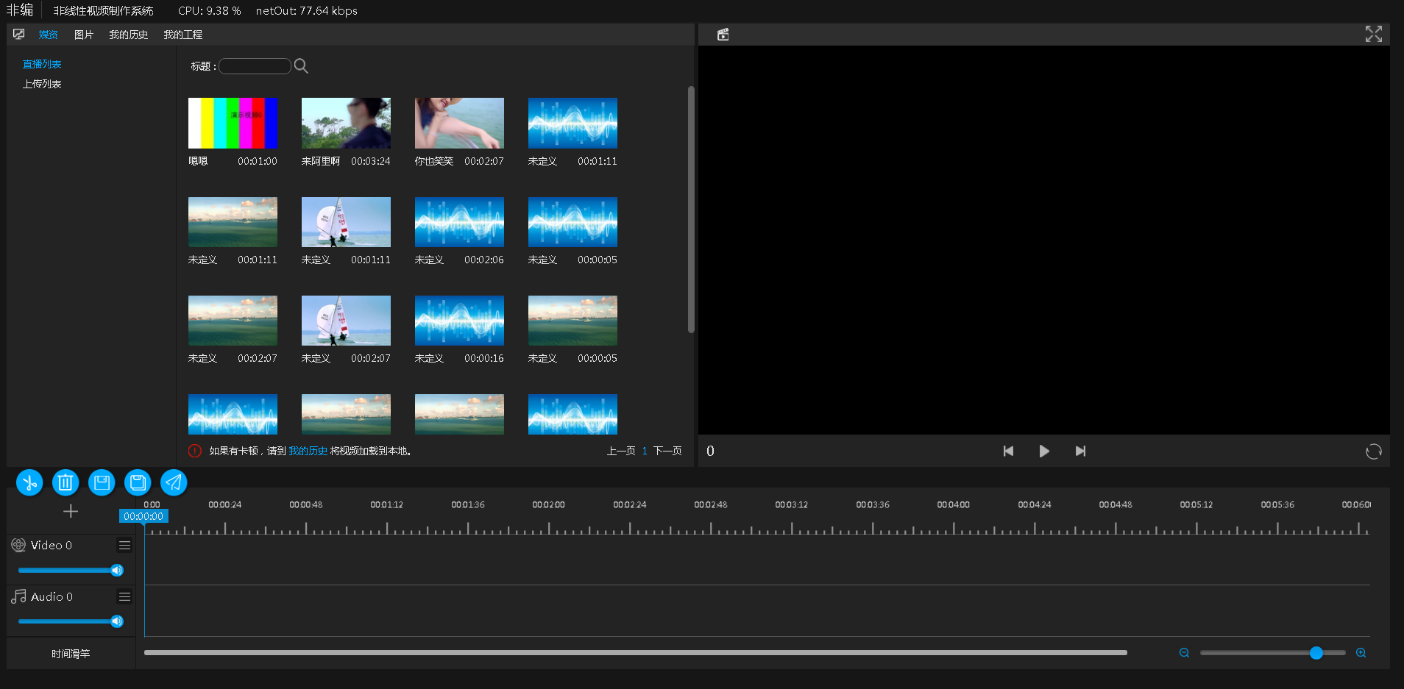The width and height of the screenshot is (1404, 689).
Task: Adjust Video 0 volume slider
Action: coord(70,571)
